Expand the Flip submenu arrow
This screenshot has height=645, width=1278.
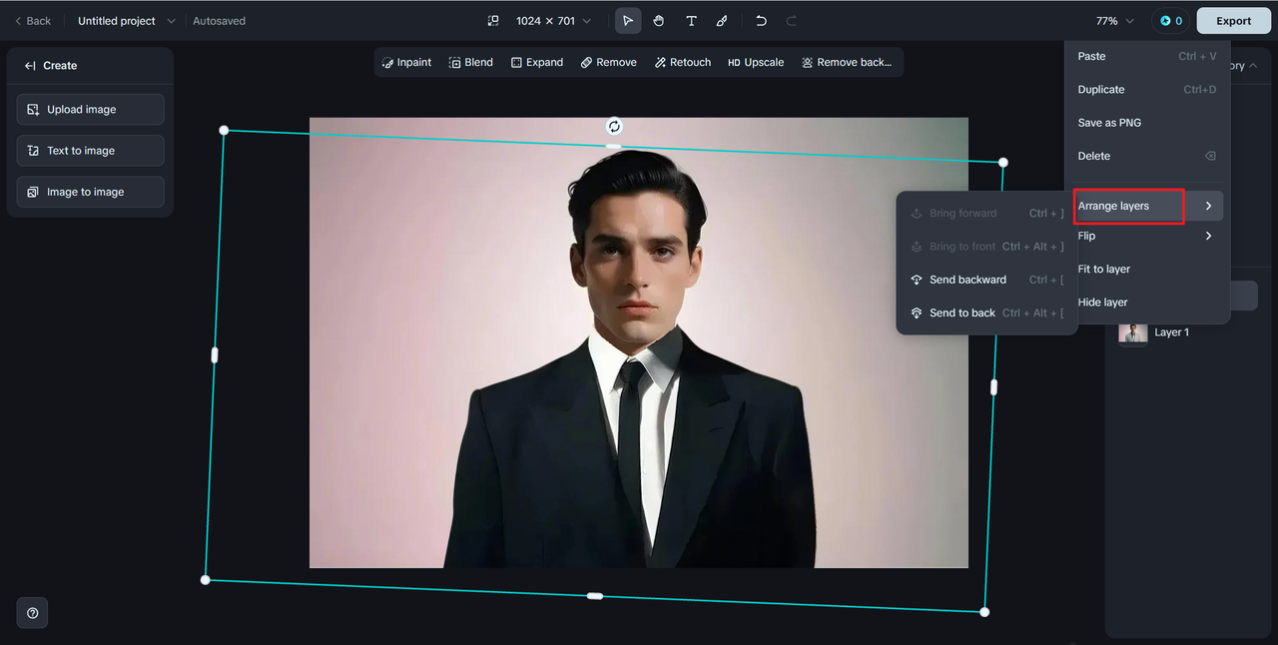[1208, 237]
